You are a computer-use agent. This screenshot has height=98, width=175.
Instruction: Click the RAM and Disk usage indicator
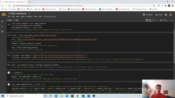pyautogui.click(x=150, y=20)
